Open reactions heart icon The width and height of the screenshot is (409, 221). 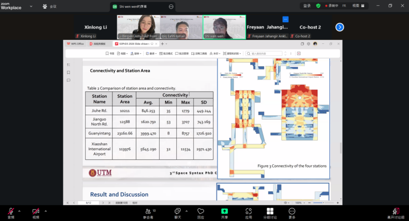201,213
